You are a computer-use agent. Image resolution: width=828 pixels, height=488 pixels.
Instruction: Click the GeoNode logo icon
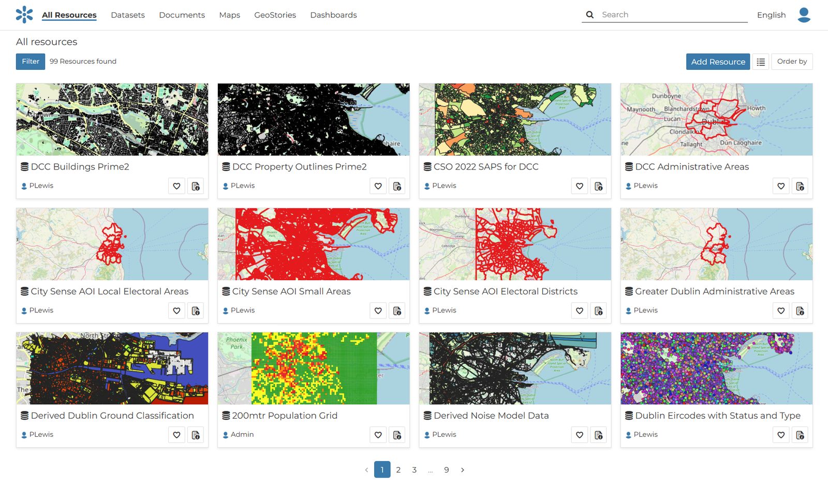pyautogui.click(x=24, y=15)
